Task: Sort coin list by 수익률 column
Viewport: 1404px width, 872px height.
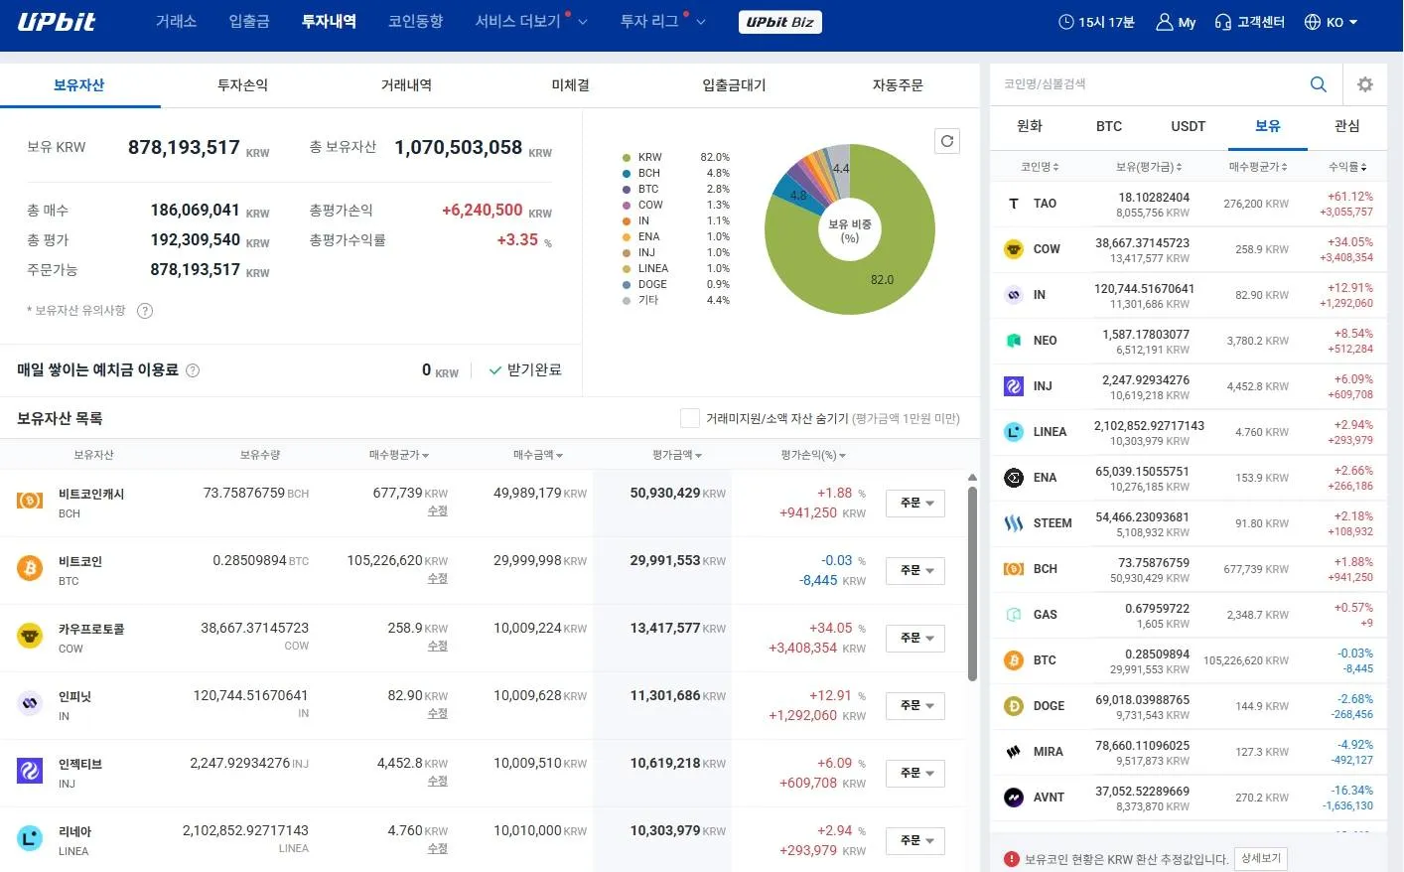Action: [1347, 167]
